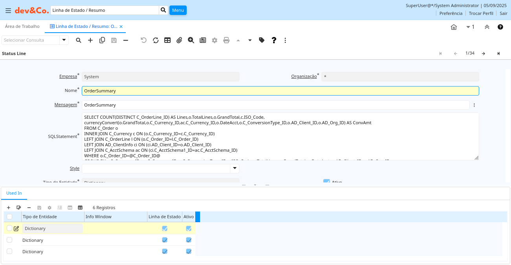Toggle Ativo checkbox in the second Dictionary row
The image size is (511, 265).
(189, 240)
